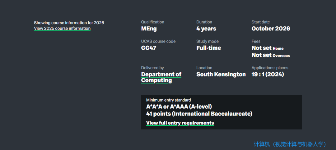Image resolution: width=336 pixels, height=150 pixels.
Task: Click the MEng qualification value
Action: point(149,29)
